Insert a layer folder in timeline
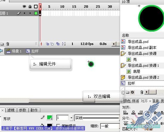The image size is (164, 132). tap(2, 44)
